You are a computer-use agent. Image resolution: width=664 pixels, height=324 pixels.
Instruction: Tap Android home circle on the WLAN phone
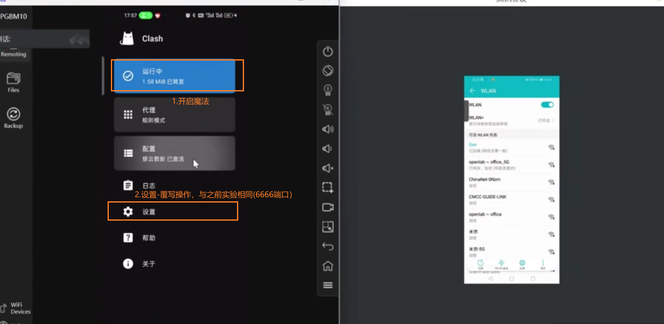(x=511, y=279)
